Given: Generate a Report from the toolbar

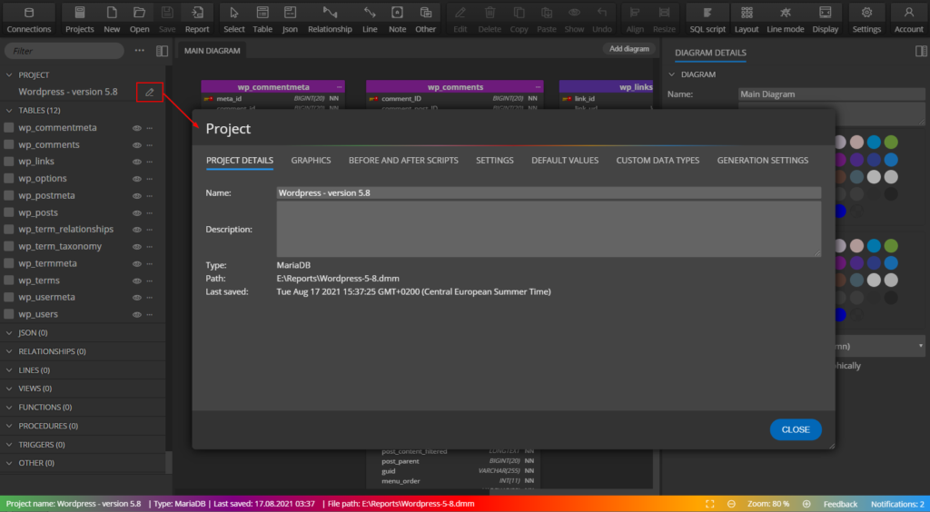Looking at the screenshot, I should point(197,19).
